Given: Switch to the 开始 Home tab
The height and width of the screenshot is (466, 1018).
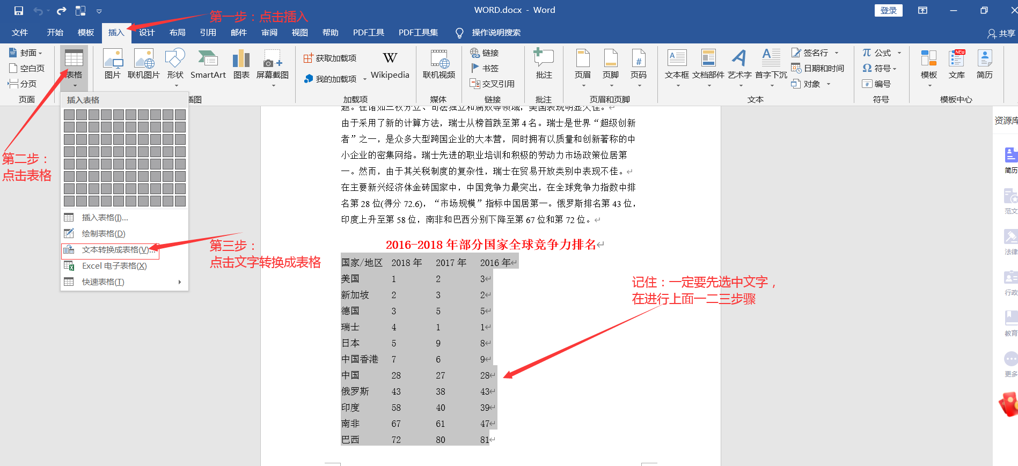Looking at the screenshot, I should [55, 33].
